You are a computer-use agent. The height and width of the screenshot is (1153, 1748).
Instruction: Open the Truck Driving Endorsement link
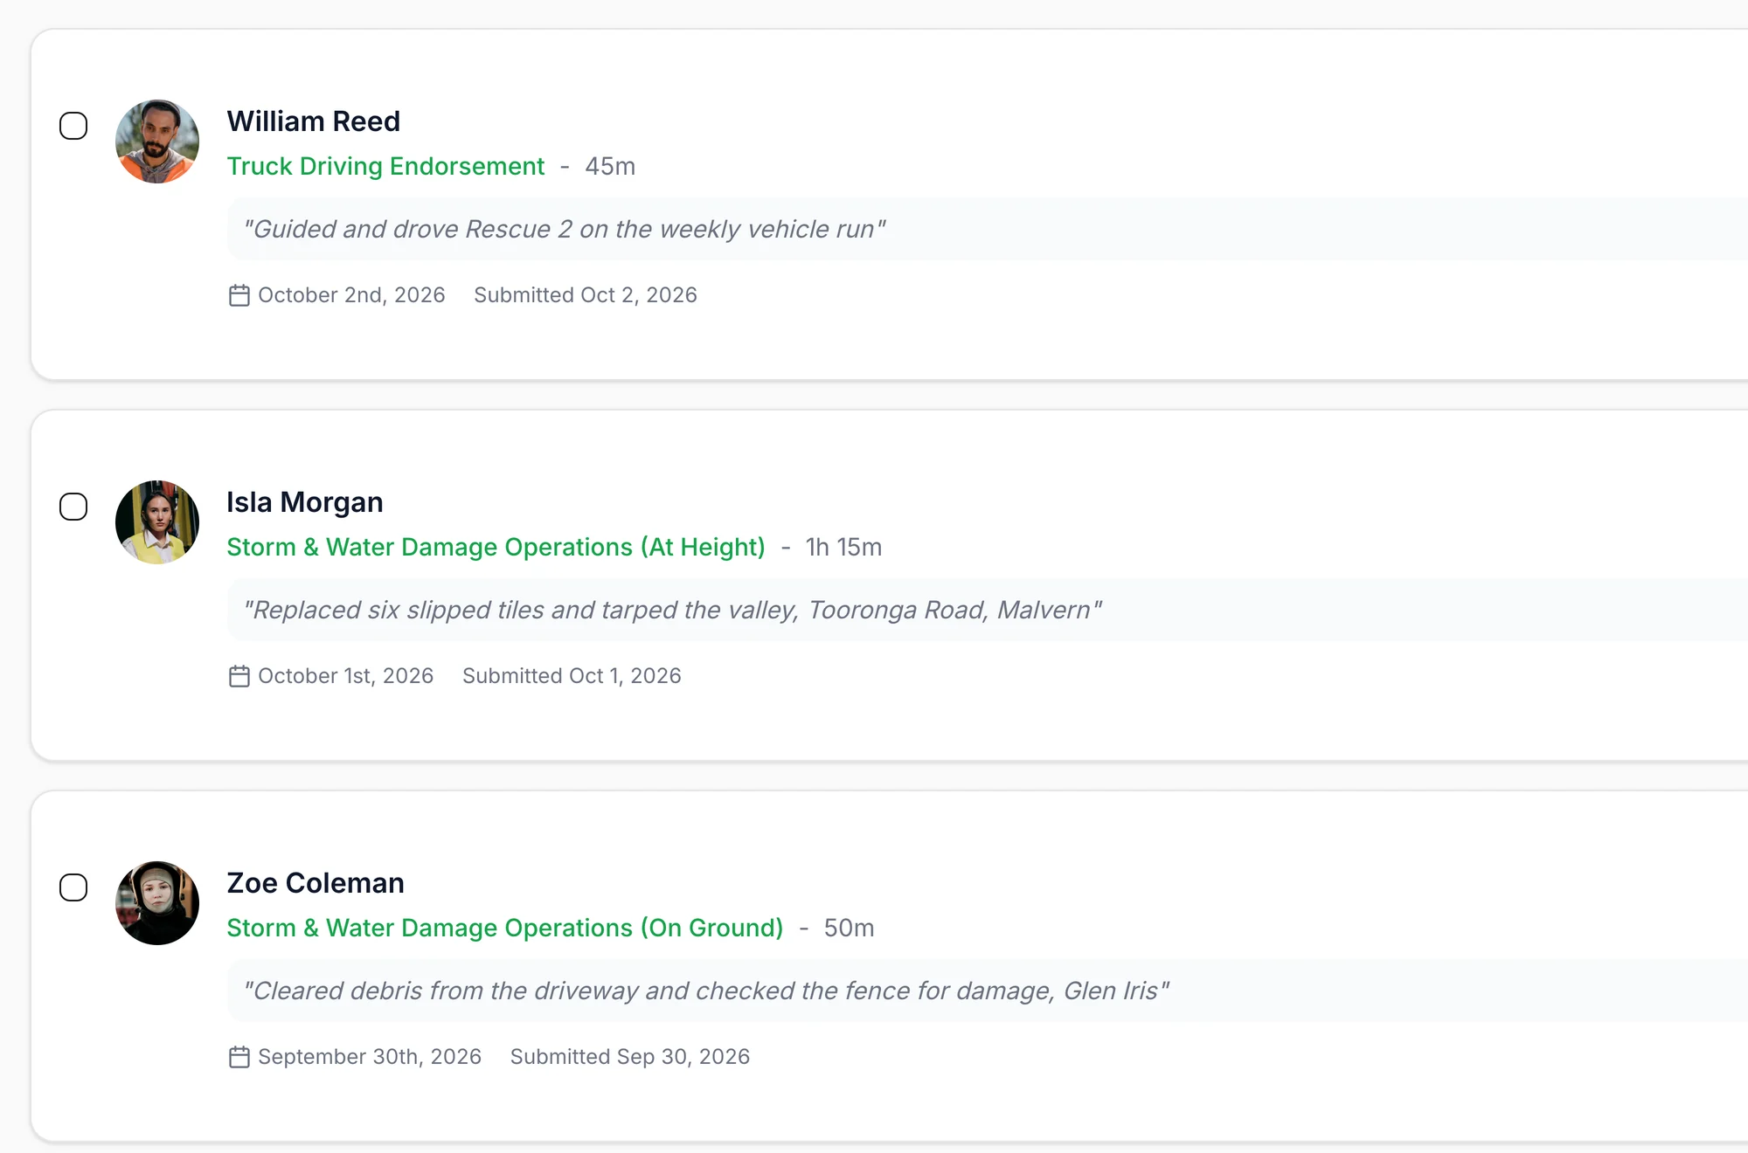[x=385, y=166]
